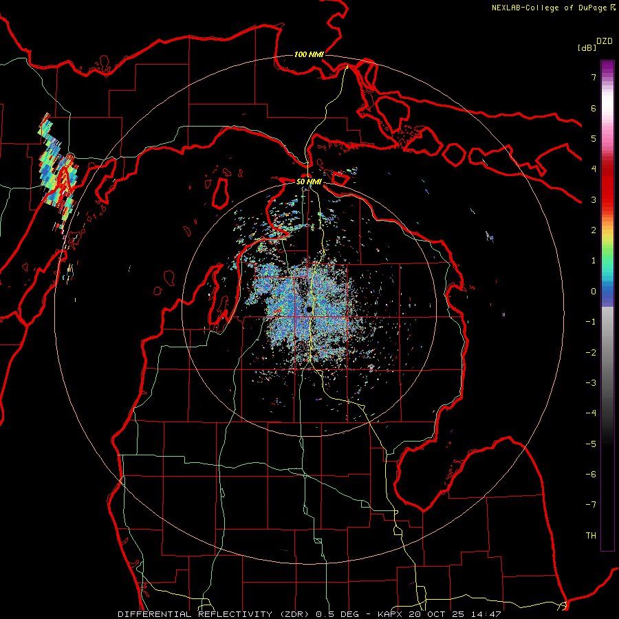Click the 50 NMI range ring label
This screenshot has height=619, width=619.
309,182
